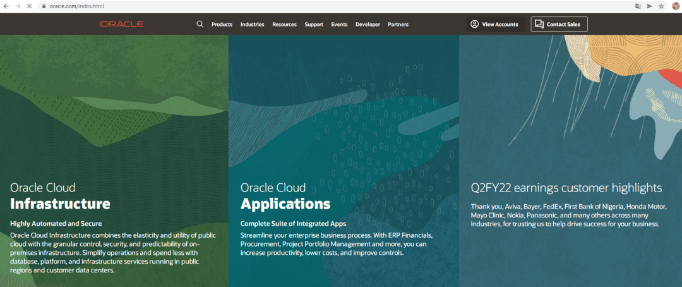The image size is (682, 287).
Task: Open the Industries menu
Action: click(252, 25)
